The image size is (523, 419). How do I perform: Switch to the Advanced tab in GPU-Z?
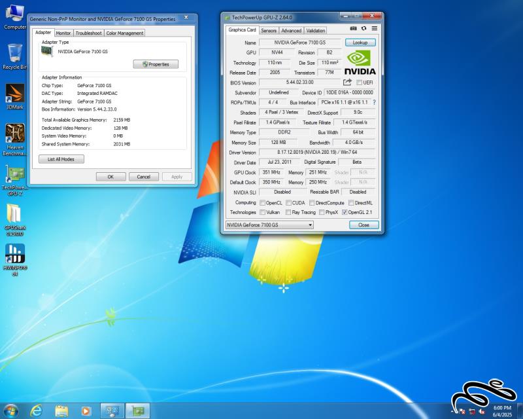(291, 30)
